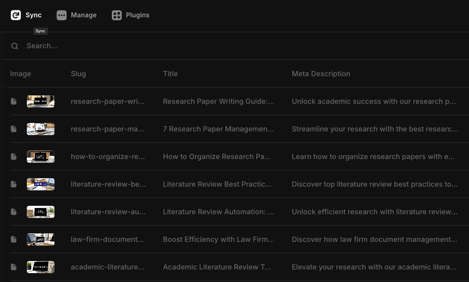Image resolution: width=469 pixels, height=282 pixels.
Task: Click the Slug column header
Action: (x=78, y=74)
